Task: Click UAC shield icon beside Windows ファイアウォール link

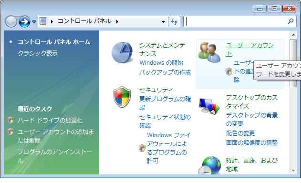Action: 142,148
